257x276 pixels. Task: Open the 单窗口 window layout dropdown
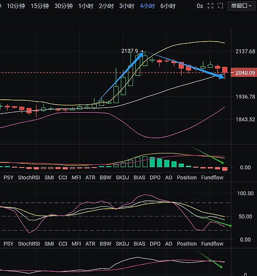[242, 6]
